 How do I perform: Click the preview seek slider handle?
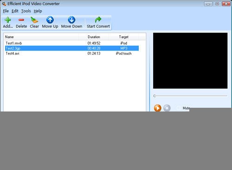[x=155, y=96]
